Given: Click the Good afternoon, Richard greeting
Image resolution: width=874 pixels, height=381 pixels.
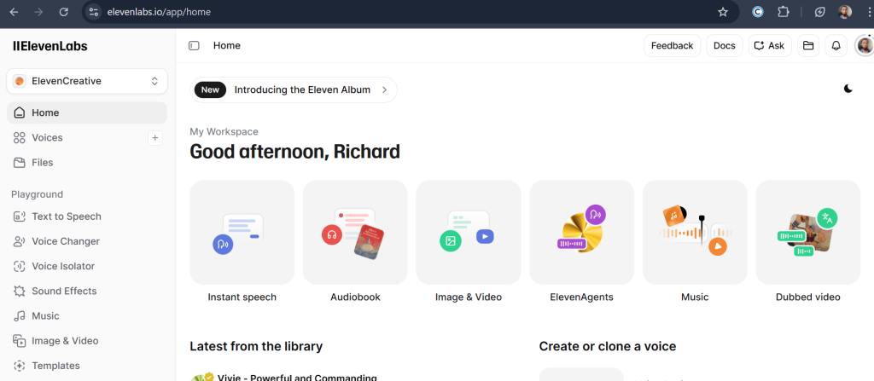Looking at the screenshot, I should tap(294, 152).
